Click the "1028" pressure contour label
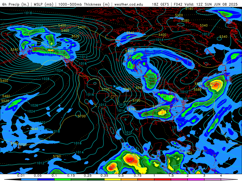 pyautogui.click(x=46, y=79)
